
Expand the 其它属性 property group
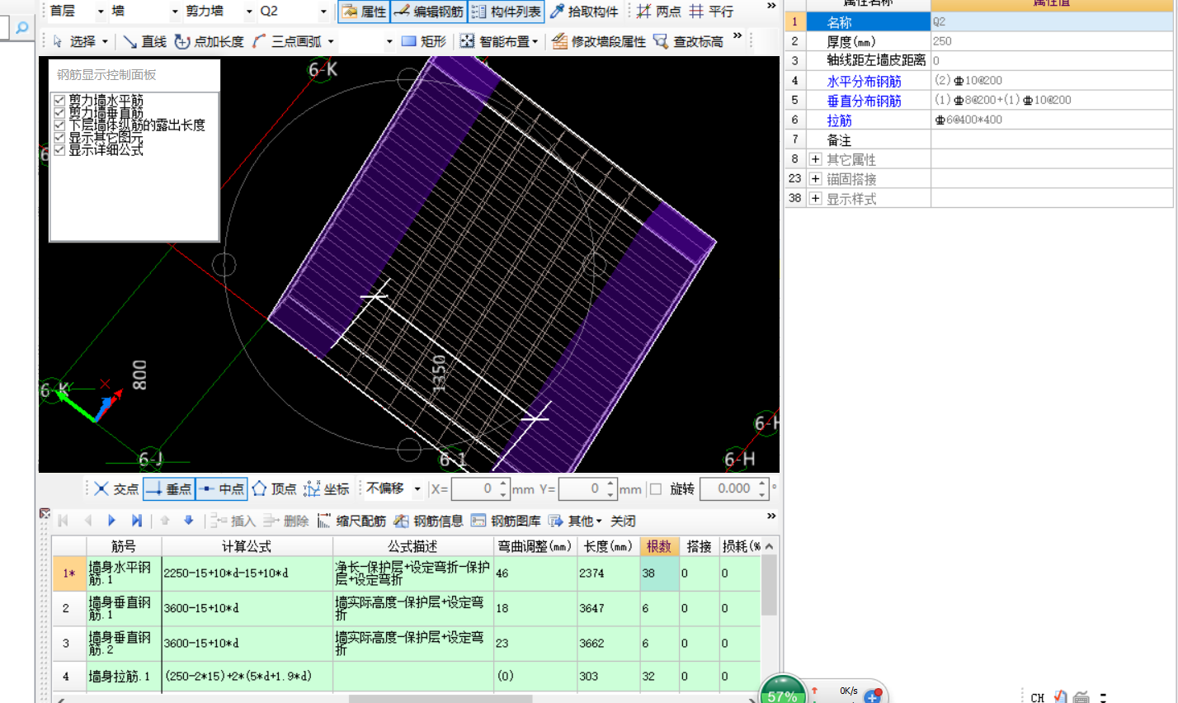[815, 159]
